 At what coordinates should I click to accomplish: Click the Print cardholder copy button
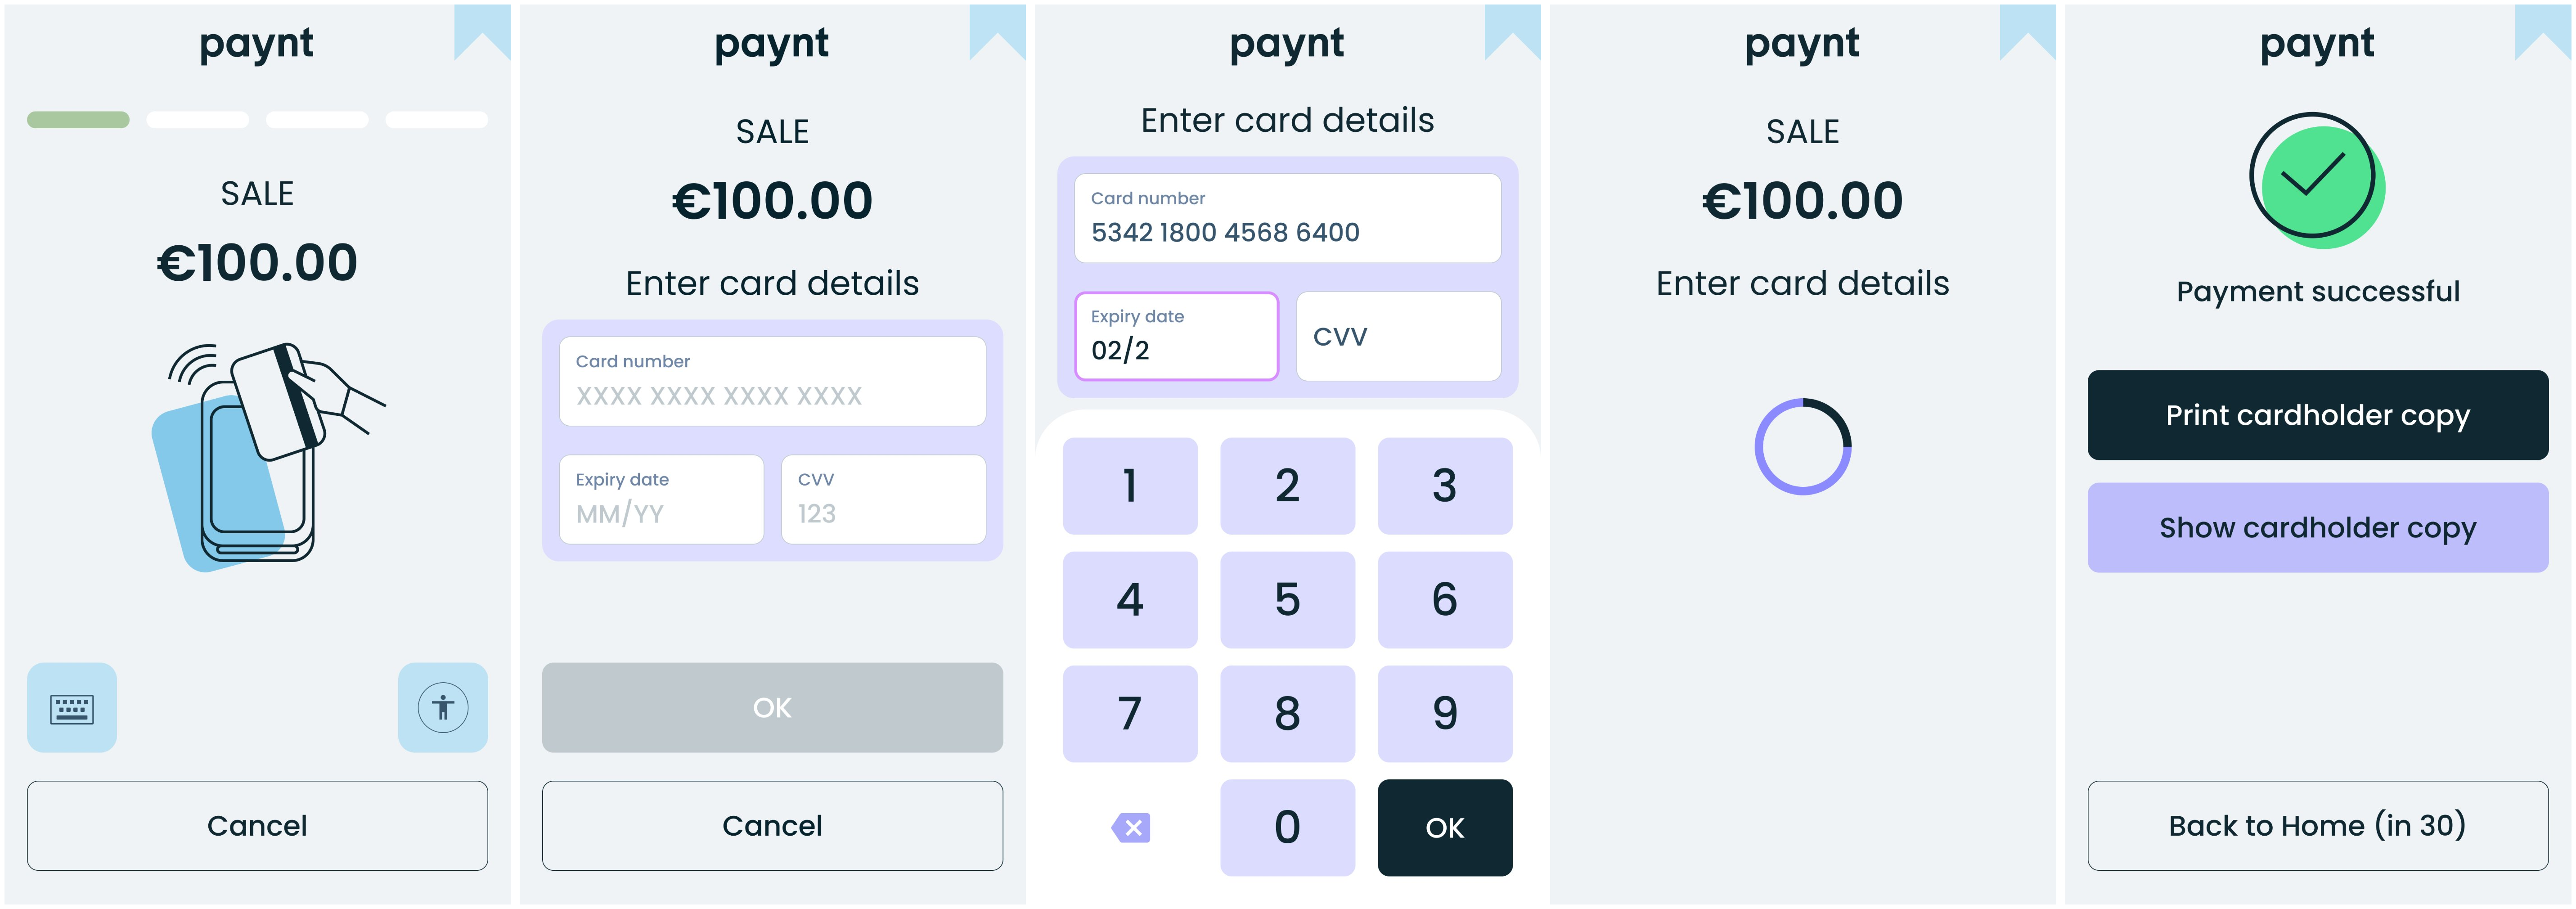point(2317,415)
